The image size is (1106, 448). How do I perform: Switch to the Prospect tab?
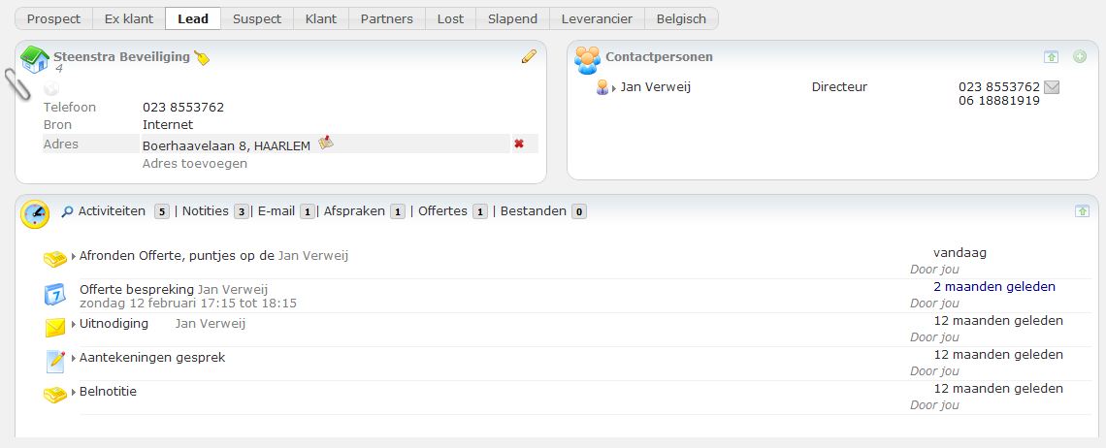[53, 19]
